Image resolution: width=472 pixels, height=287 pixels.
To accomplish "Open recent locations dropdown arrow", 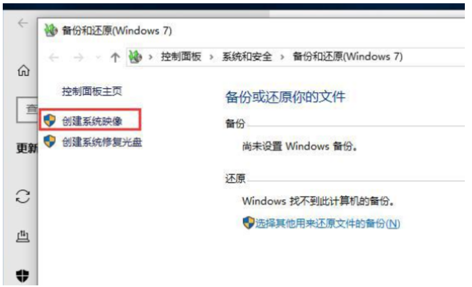I will 98,57.
